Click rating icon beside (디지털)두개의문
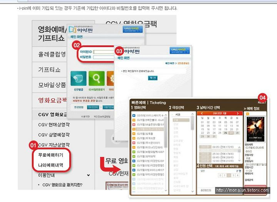277x202 pixels. pos(134,138)
